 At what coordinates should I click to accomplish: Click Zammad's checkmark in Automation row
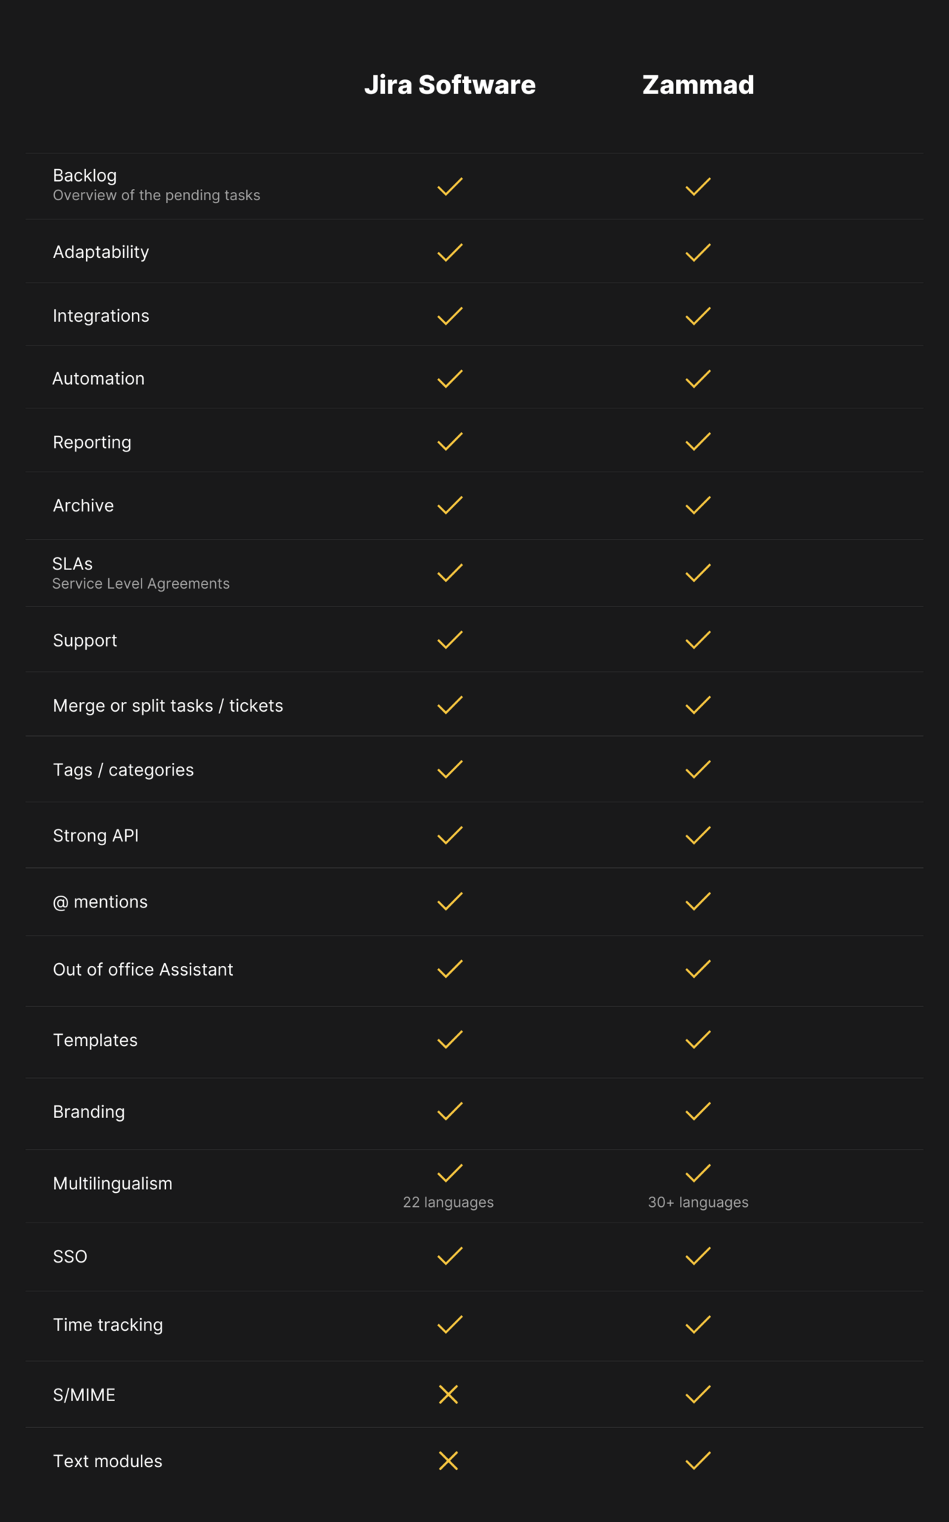pyautogui.click(x=698, y=379)
